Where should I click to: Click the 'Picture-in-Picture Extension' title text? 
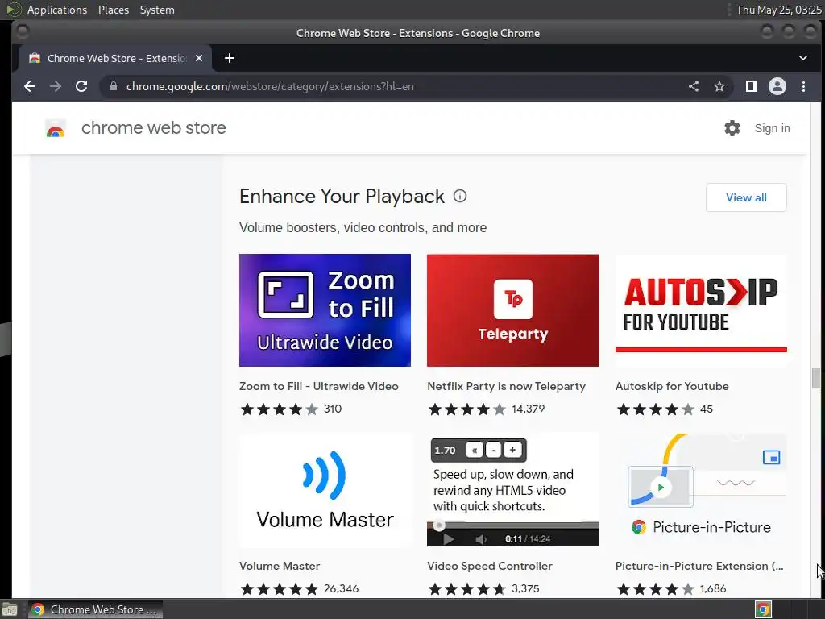(699, 567)
